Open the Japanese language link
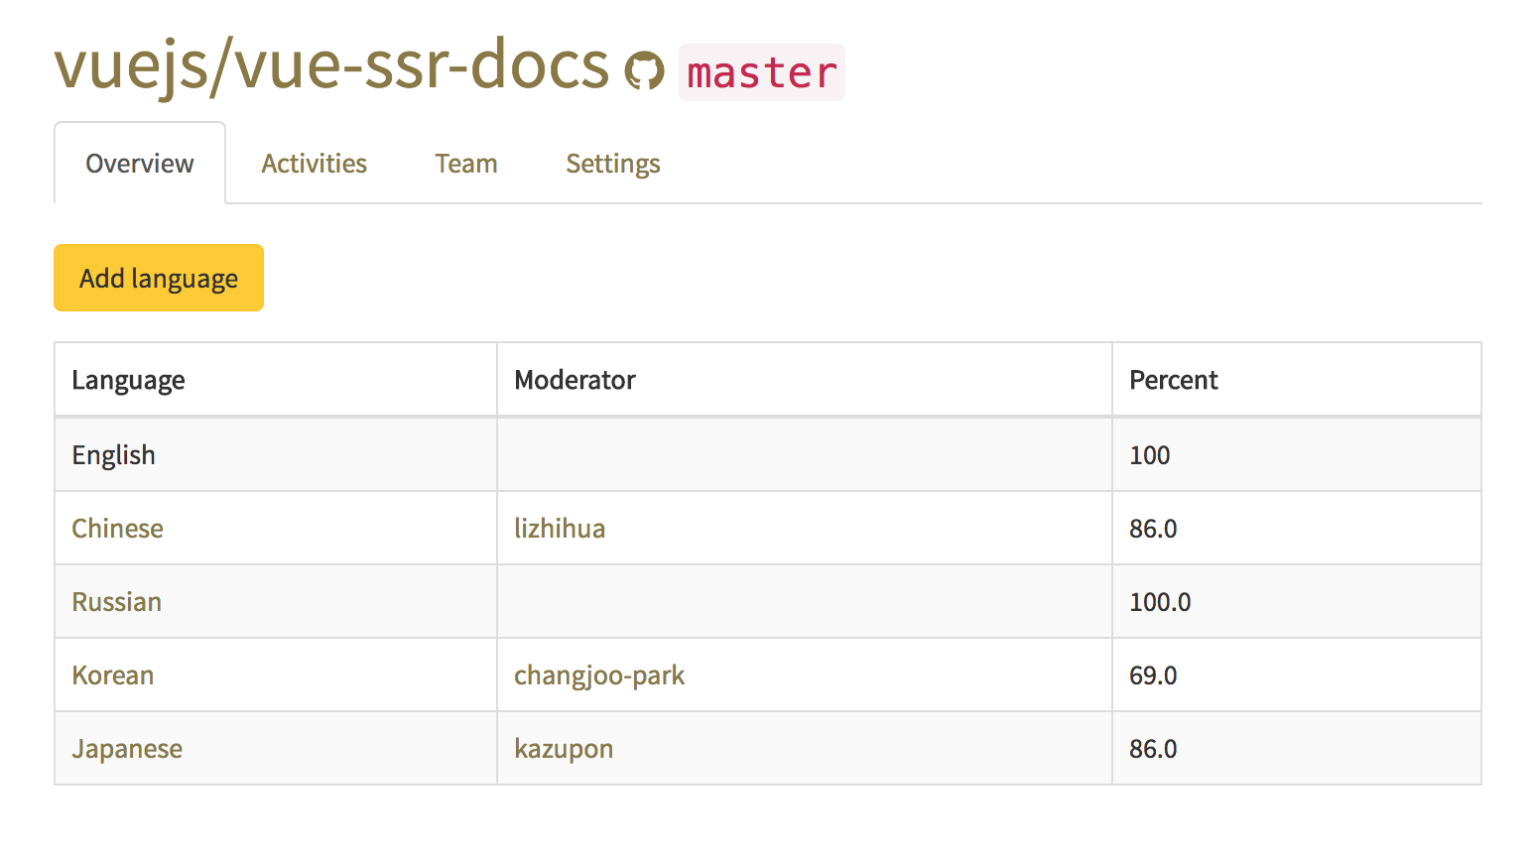The image size is (1536, 853). point(127,749)
